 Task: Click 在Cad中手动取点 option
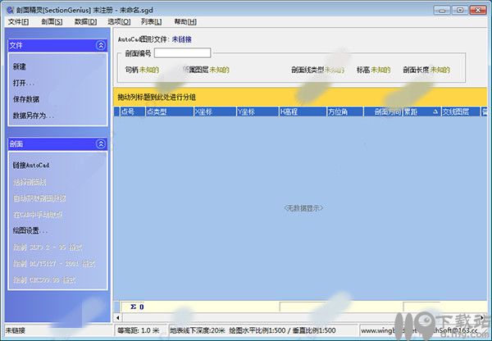(38, 214)
